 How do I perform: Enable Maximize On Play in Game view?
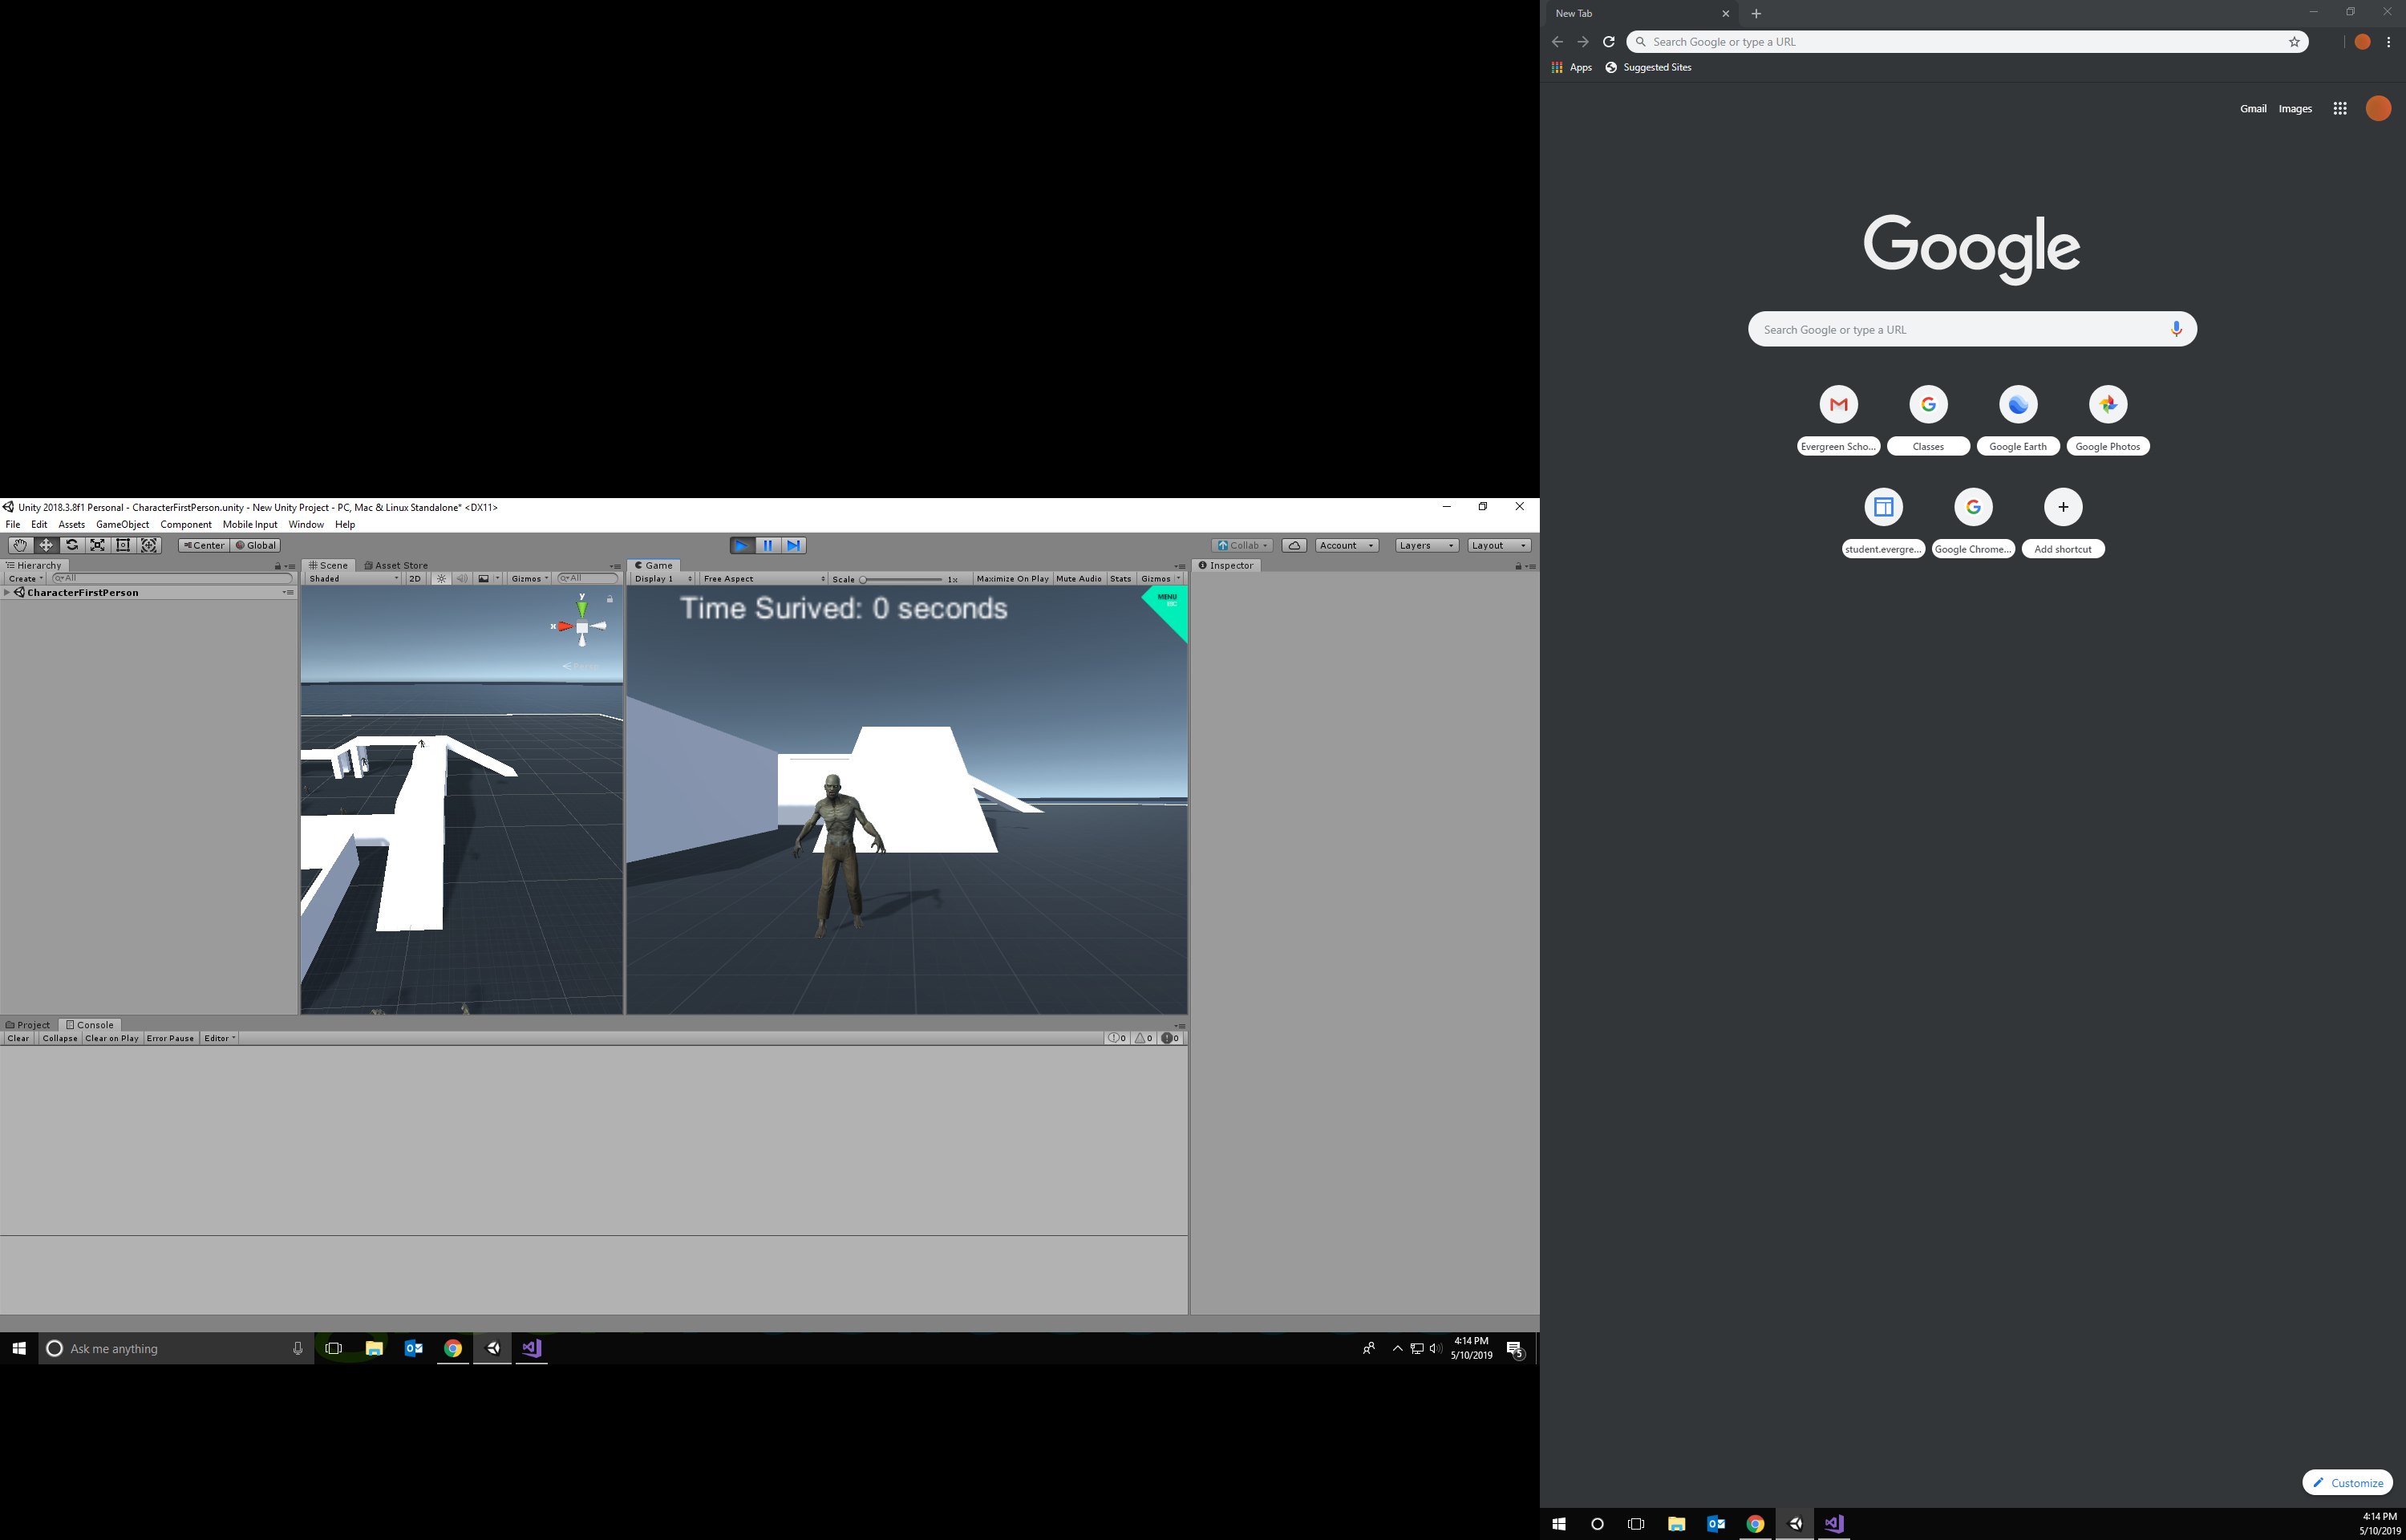point(1011,578)
